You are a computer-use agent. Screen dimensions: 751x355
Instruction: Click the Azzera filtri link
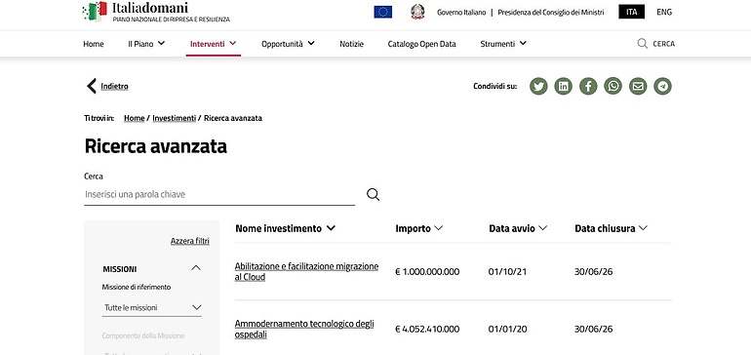[189, 241]
